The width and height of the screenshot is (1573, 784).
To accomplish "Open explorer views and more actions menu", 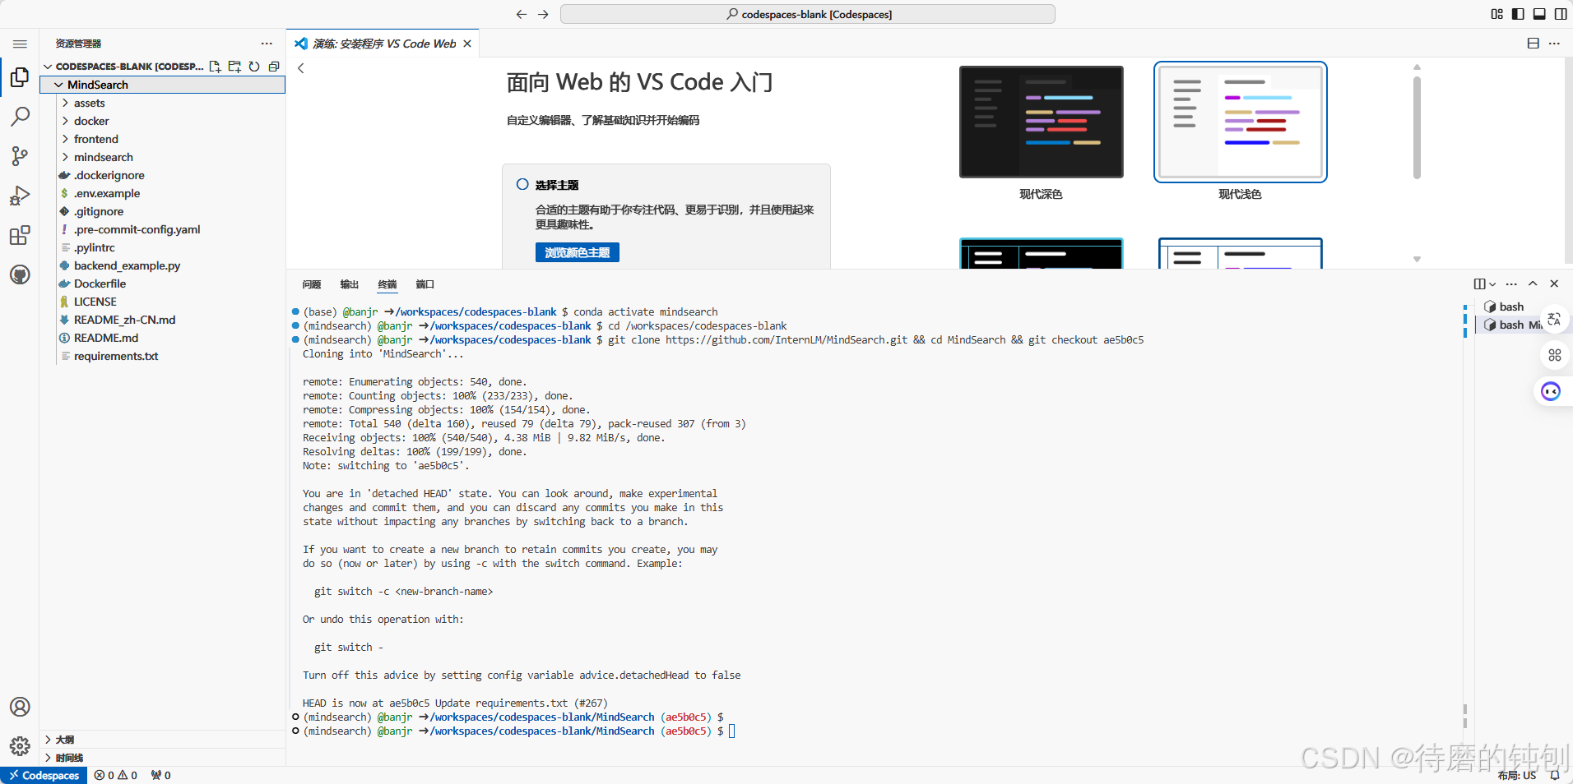I will [267, 44].
